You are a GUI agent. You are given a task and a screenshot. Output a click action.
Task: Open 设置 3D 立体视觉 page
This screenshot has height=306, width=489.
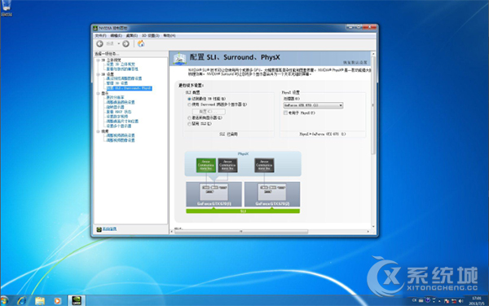(121, 64)
